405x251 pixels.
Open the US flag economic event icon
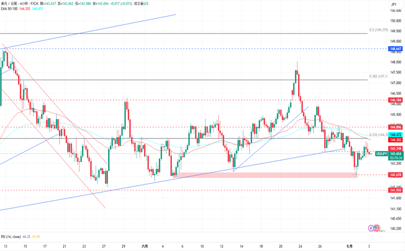(376, 228)
